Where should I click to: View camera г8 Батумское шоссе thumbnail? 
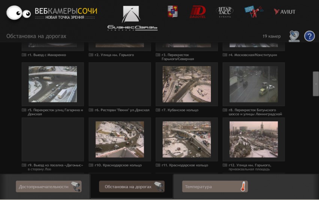click(x=254, y=84)
